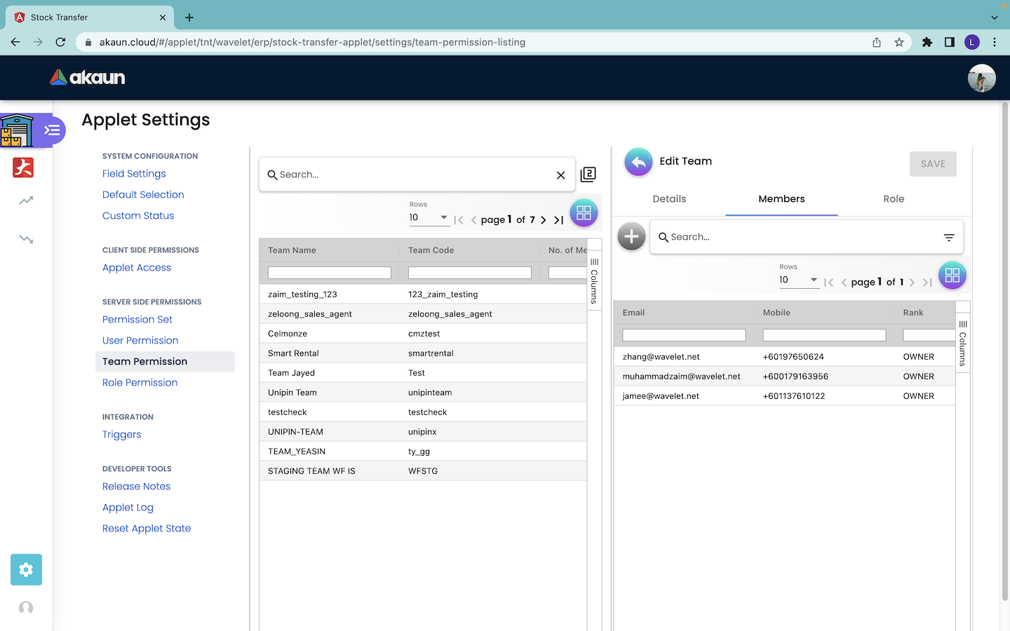
Task: Switch to the Role tab
Action: 893,199
